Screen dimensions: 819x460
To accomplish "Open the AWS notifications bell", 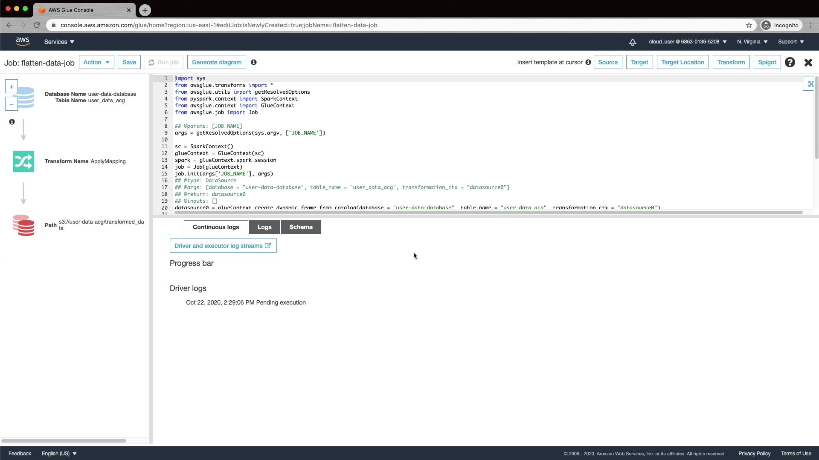I will (x=633, y=42).
